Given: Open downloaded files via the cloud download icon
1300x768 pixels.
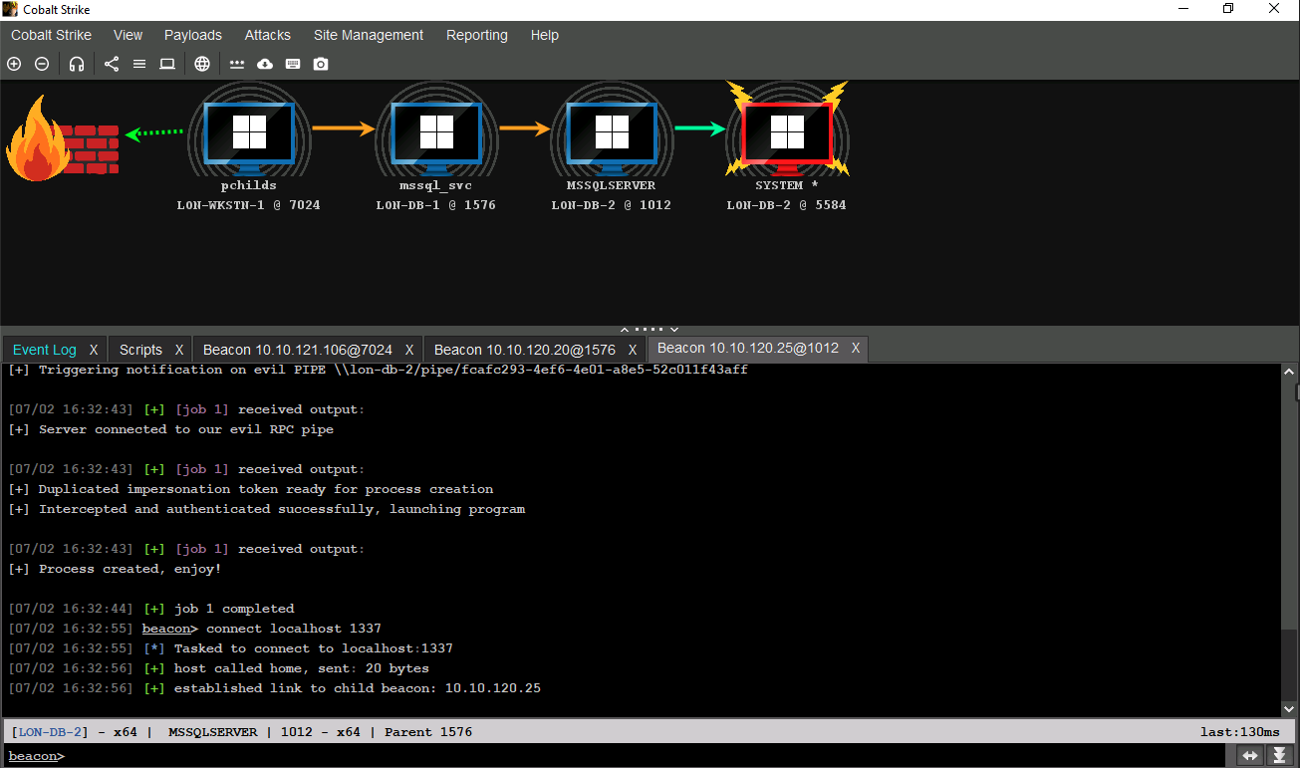Looking at the screenshot, I should pyautogui.click(x=265, y=64).
